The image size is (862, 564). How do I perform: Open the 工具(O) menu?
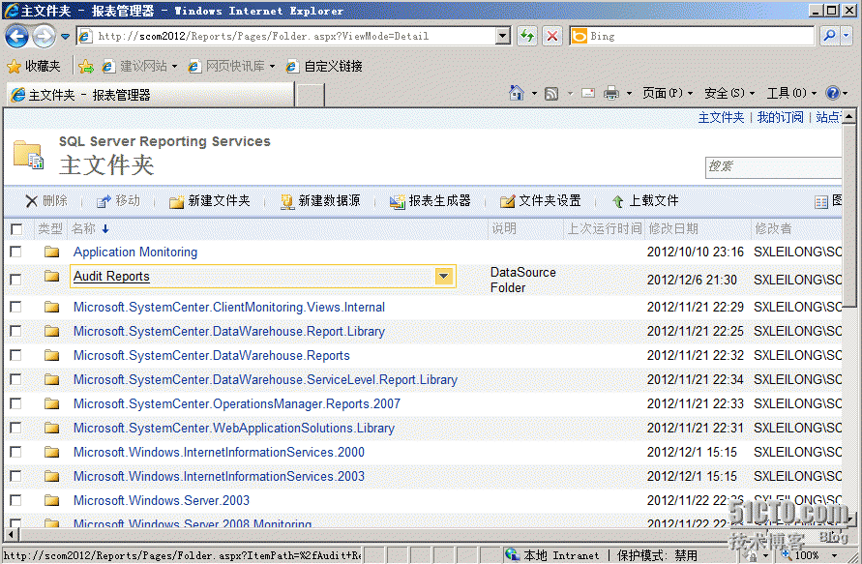tap(791, 94)
